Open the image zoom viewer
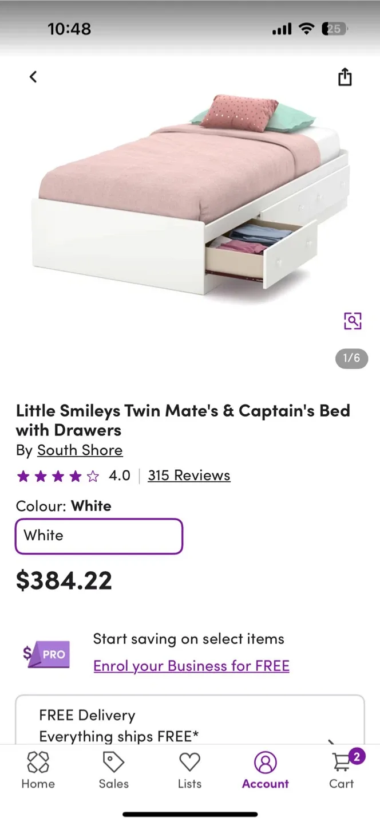The width and height of the screenshot is (380, 825). pyautogui.click(x=353, y=321)
